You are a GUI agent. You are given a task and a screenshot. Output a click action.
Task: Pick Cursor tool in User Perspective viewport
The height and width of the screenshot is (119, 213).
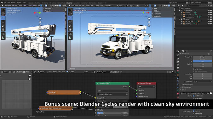coord(3,13)
